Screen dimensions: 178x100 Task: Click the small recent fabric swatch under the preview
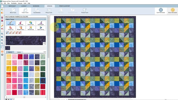[x=8, y=48]
